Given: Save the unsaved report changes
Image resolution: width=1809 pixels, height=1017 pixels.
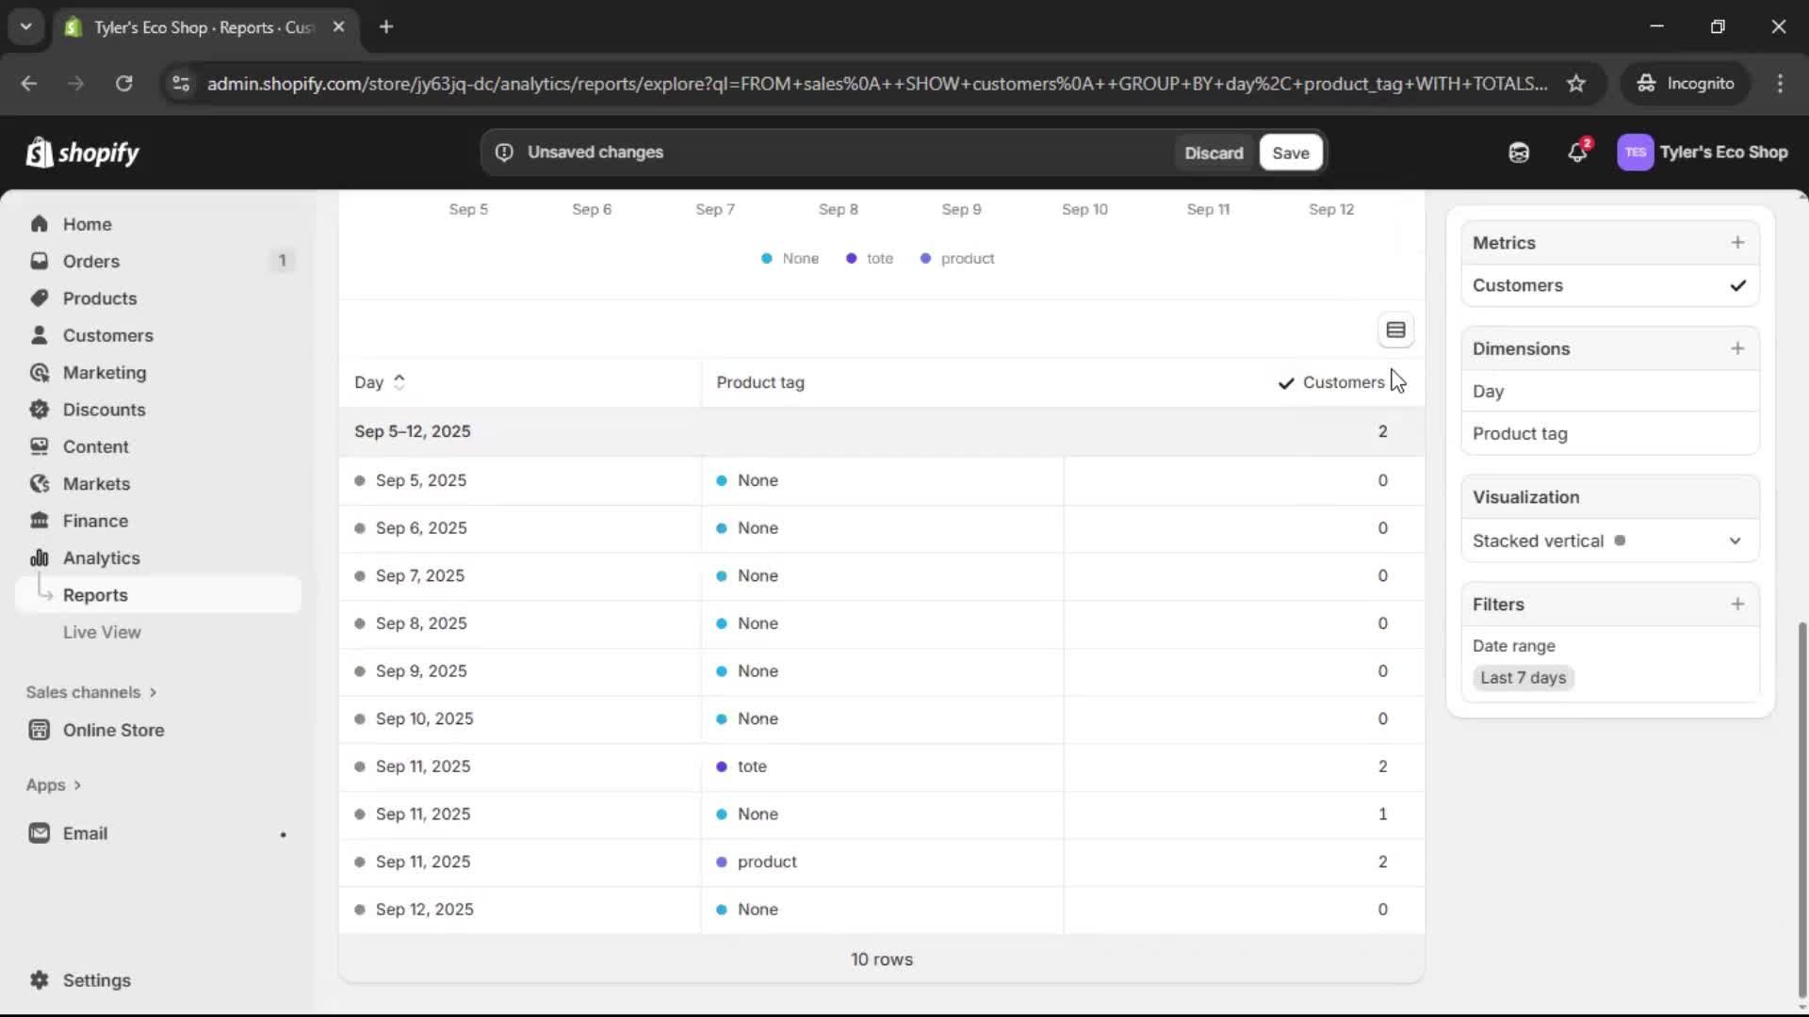Looking at the screenshot, I should [1290, 152].
